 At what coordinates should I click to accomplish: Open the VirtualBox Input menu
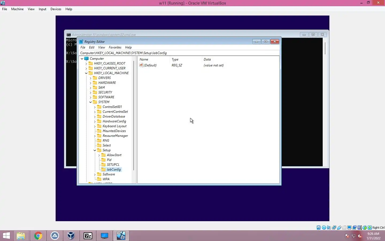pyautogui.click(x=43, y=9)
